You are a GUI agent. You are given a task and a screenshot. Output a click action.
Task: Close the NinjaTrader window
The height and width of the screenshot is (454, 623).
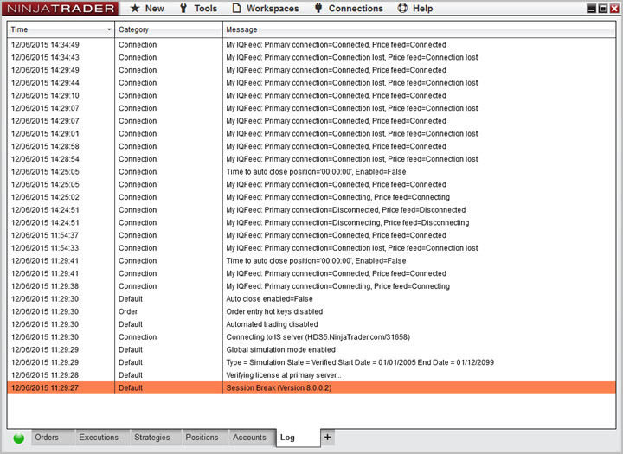pyautogui.click(x=614, y=9)
